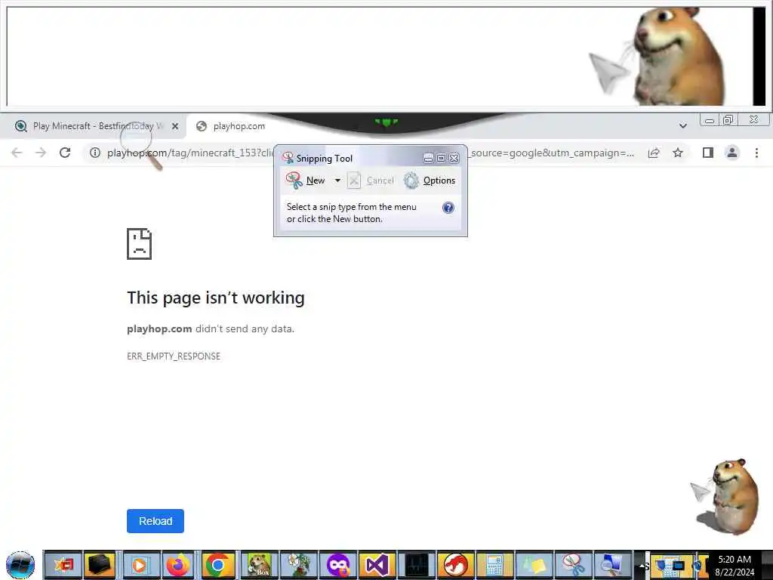Open the Calculator taskbar icon
773x580 pixels.
494,565
